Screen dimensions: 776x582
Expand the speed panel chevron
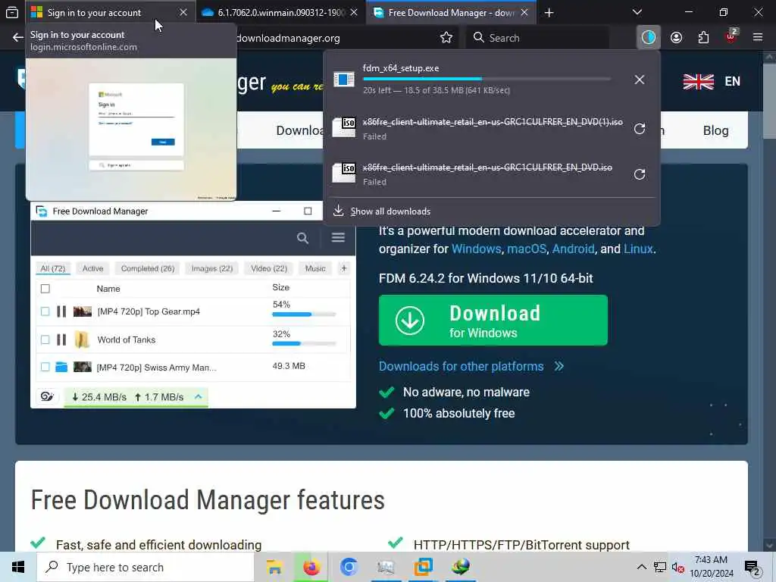(x=198, y=396)
